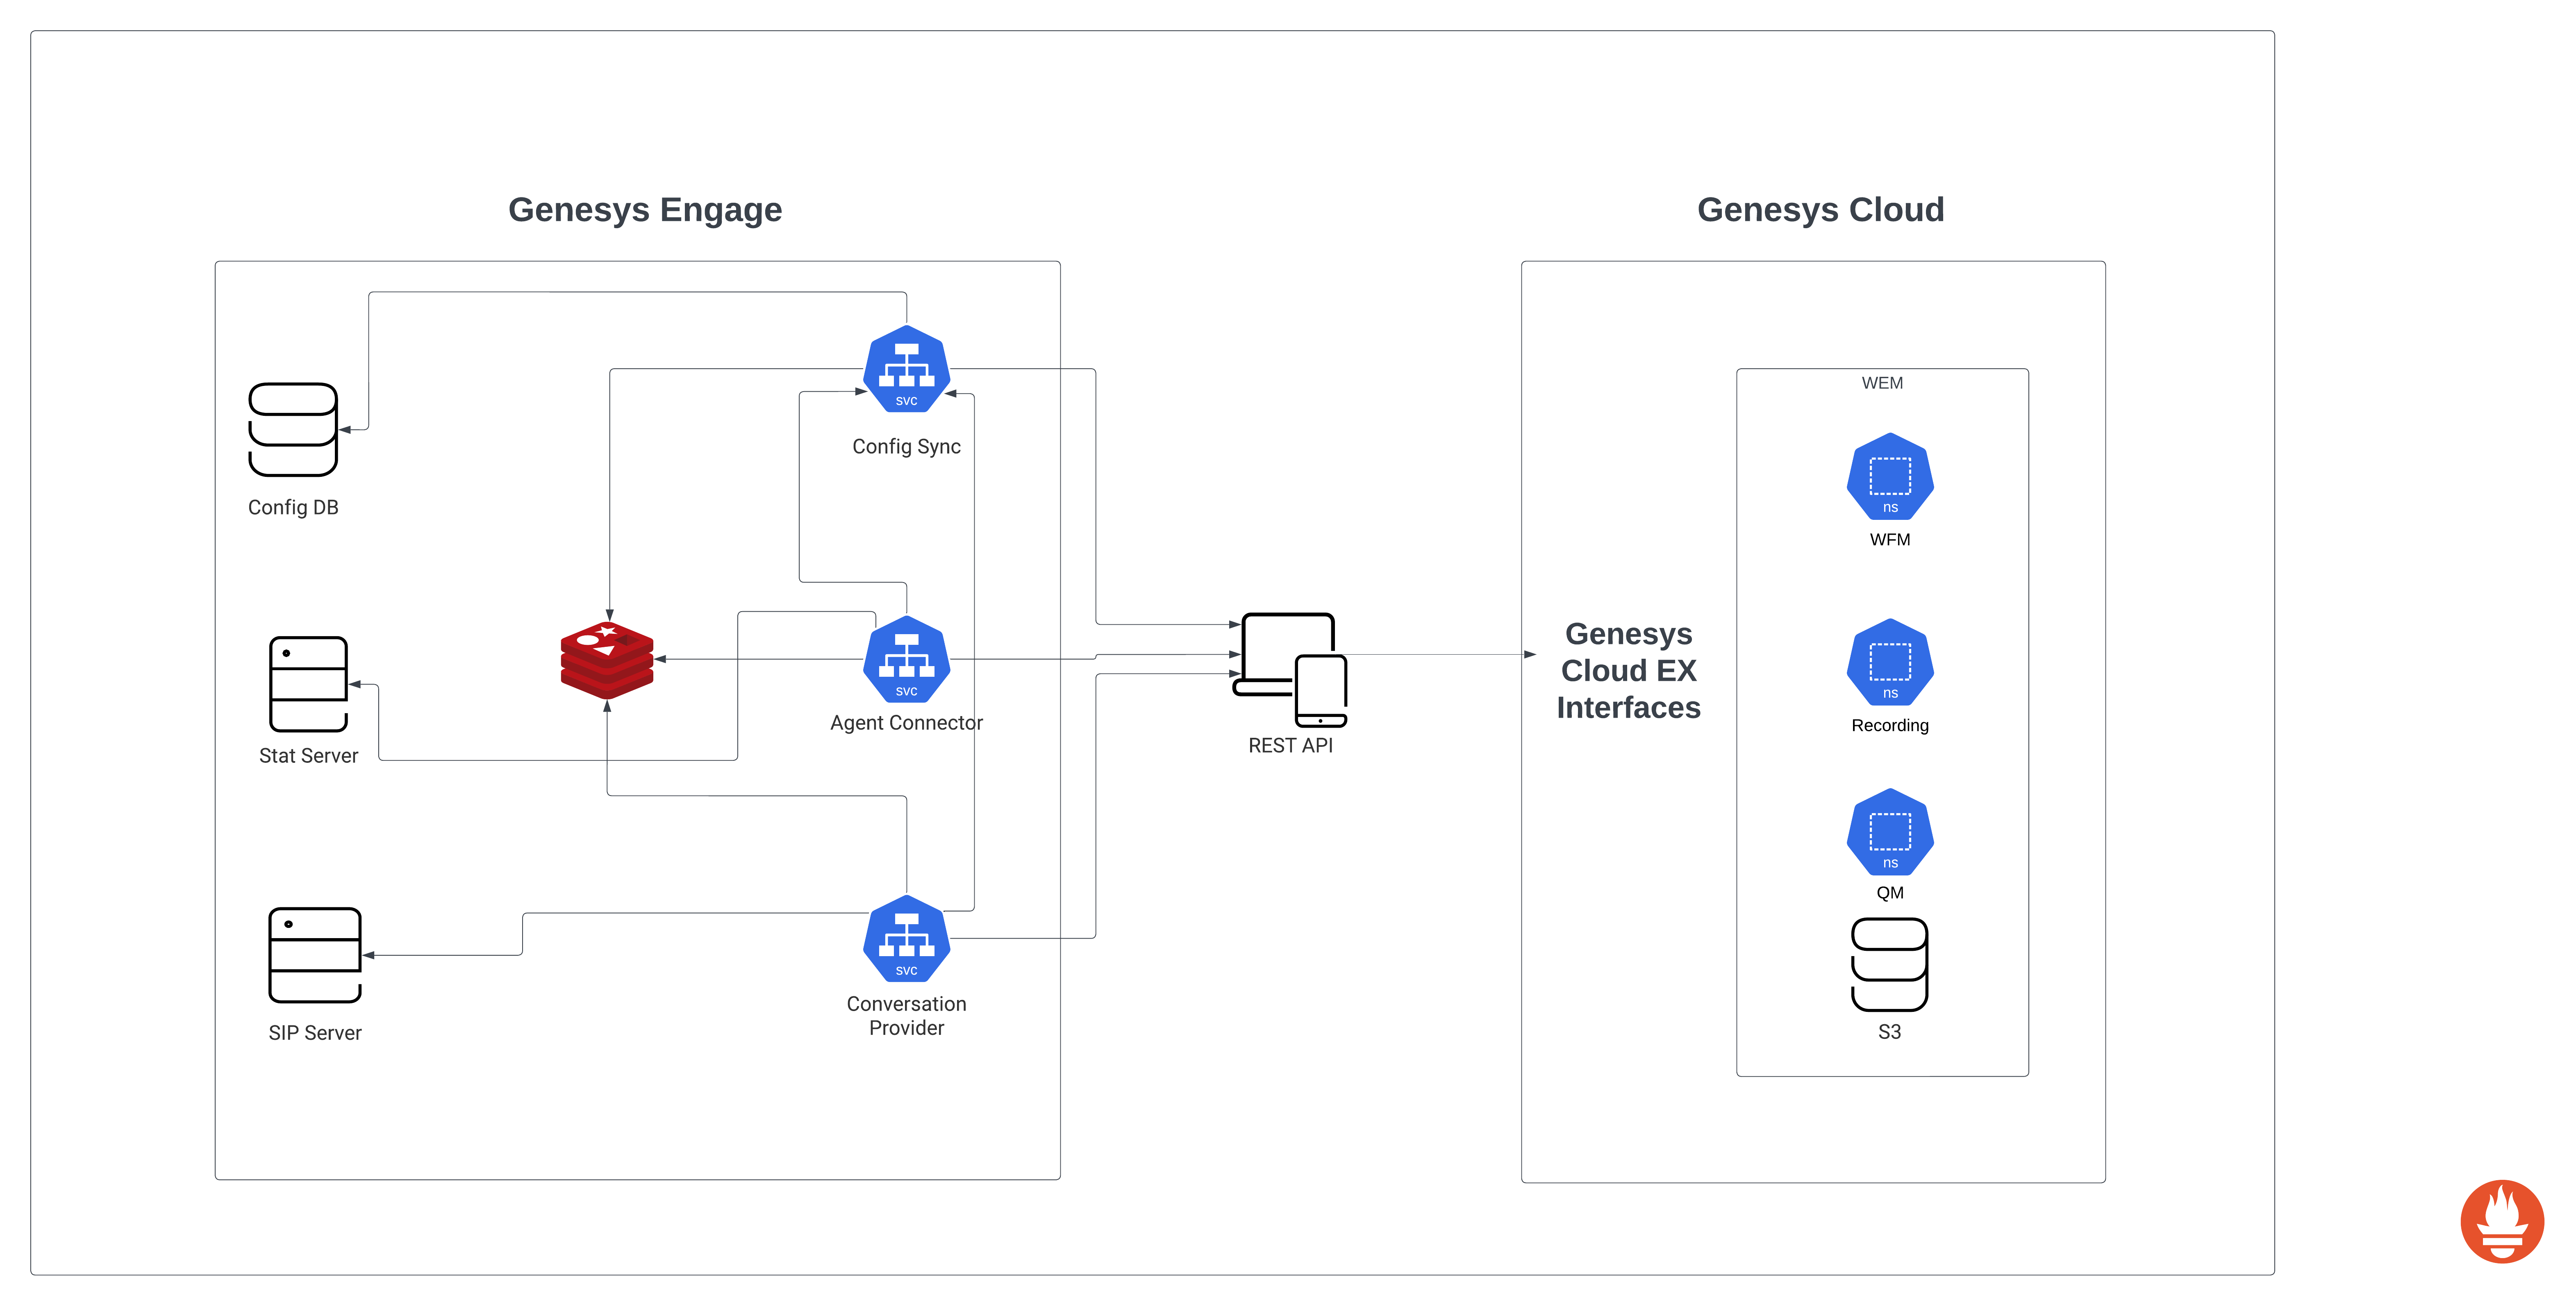Click the Genesys Cloud heading
This screenshot has width=2576, height=1306.
click(x=1820, y=210)
